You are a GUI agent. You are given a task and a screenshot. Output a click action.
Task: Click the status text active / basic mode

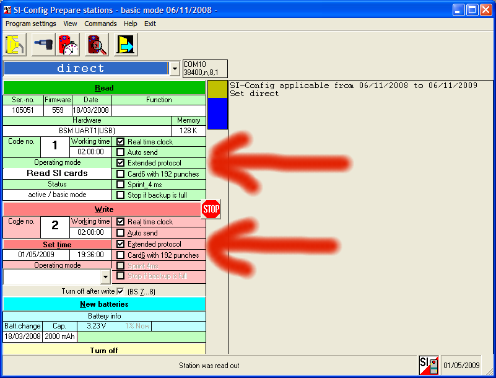click(57, 195)
